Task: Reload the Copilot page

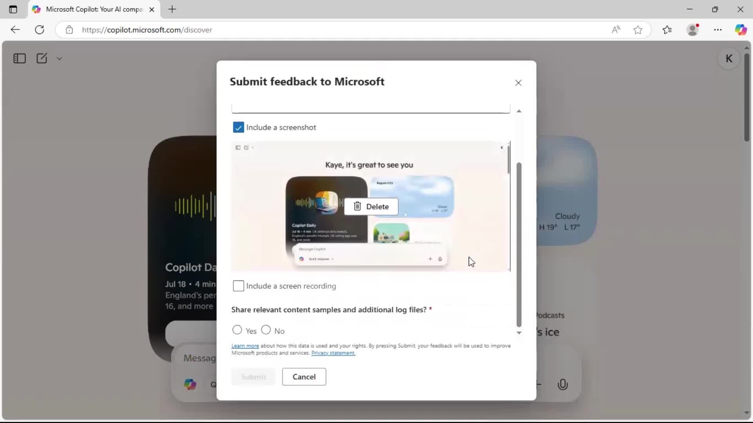Action: tap(40, 30)
